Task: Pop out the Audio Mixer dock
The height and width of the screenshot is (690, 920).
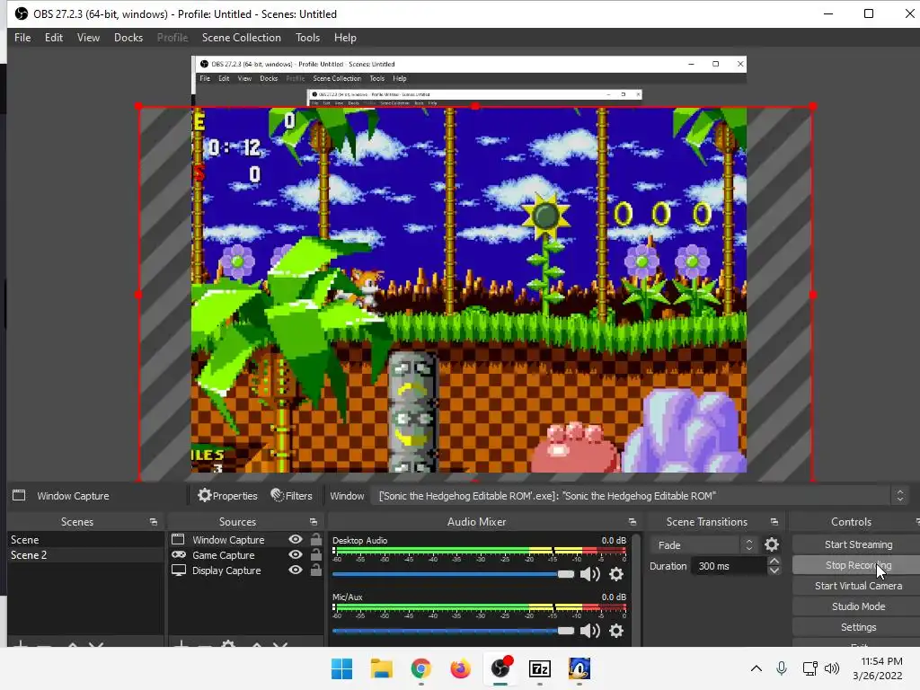Action: pyautogui.click(x=632, y=522)
